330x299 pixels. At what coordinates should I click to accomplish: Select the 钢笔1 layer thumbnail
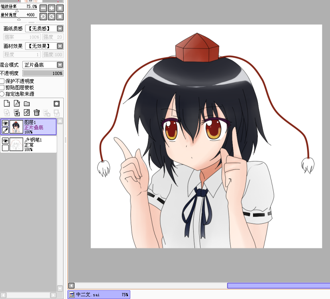[16, 144]
